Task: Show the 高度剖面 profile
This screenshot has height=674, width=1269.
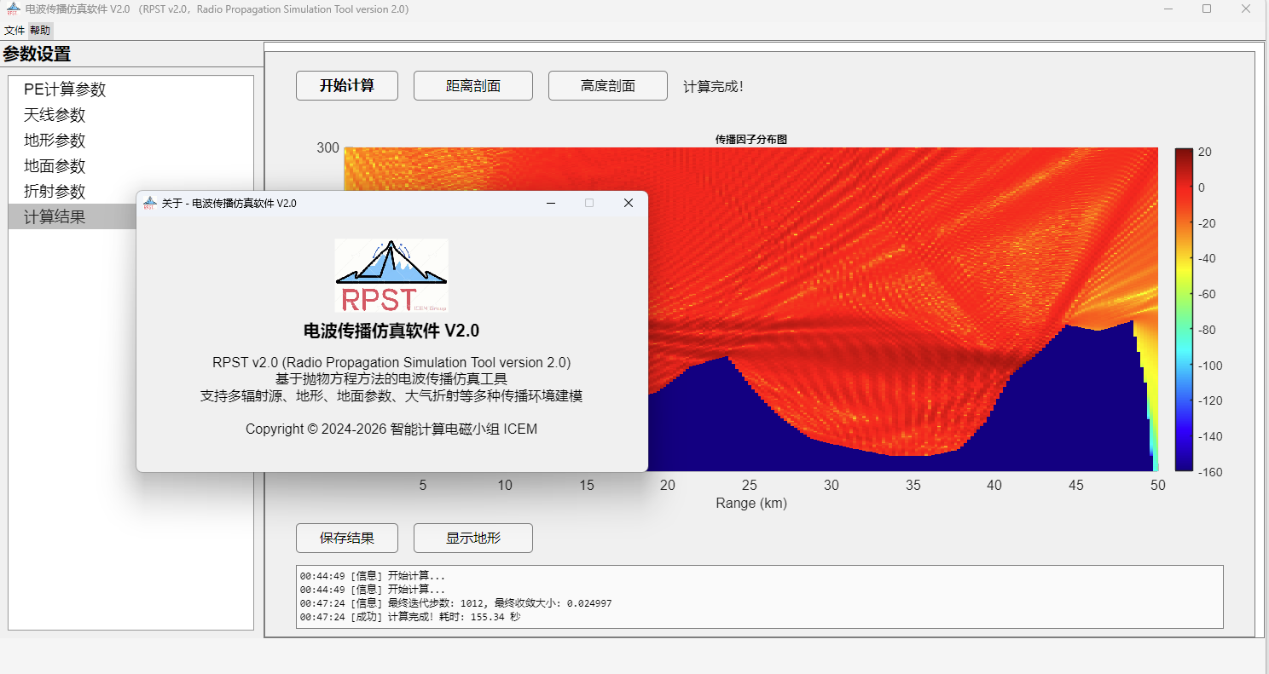Action: click(607, 86)
